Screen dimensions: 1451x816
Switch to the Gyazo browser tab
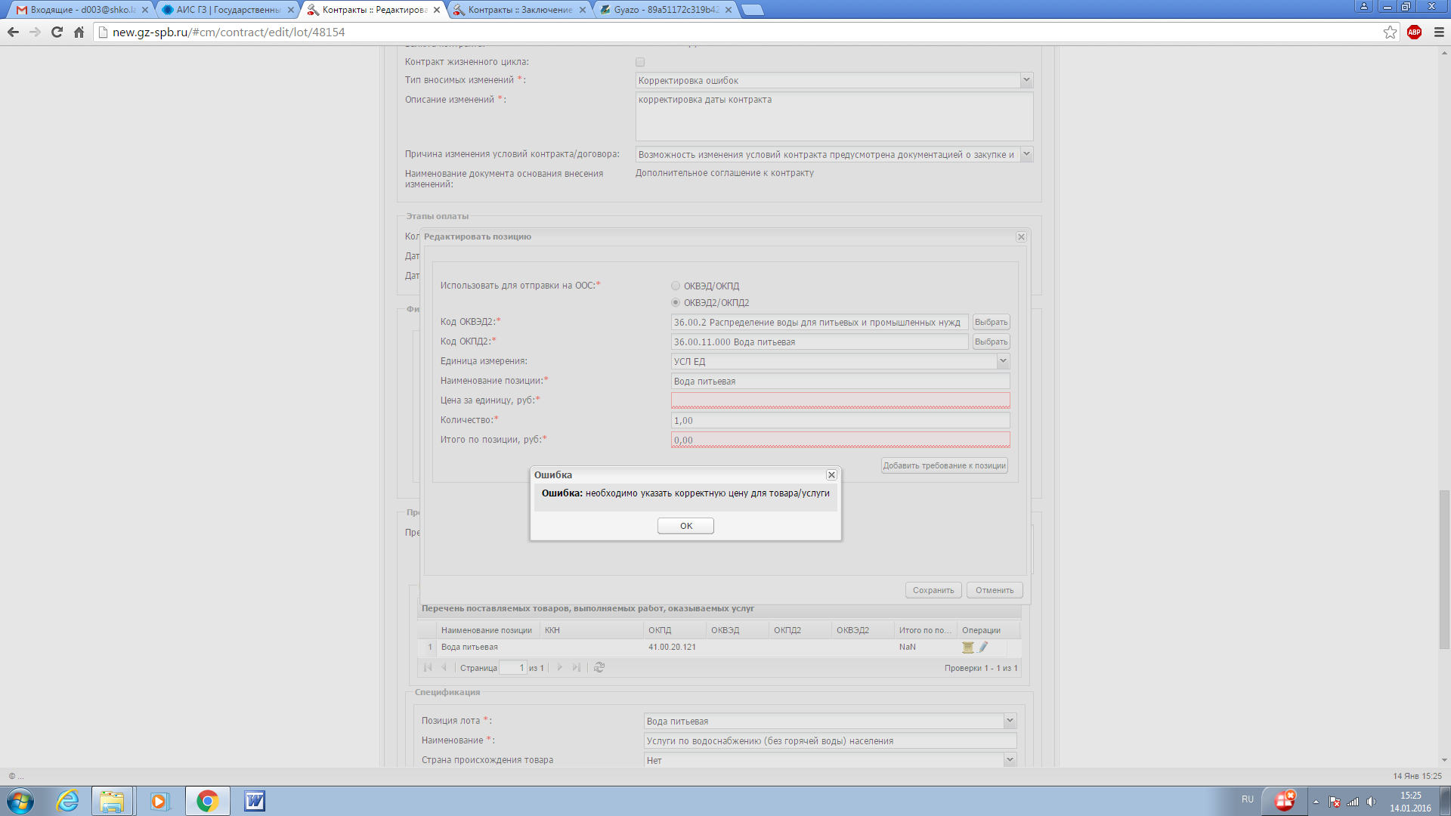[665, 10]
